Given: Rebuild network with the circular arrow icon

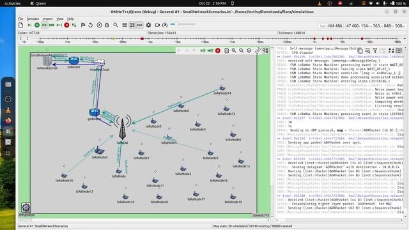Looking at the screenshot, I should (91, 25).
